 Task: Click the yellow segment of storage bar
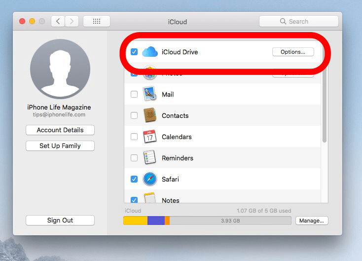[136, 221]
